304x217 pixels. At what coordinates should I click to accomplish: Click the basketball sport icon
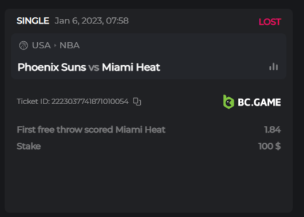pos(23,45)
